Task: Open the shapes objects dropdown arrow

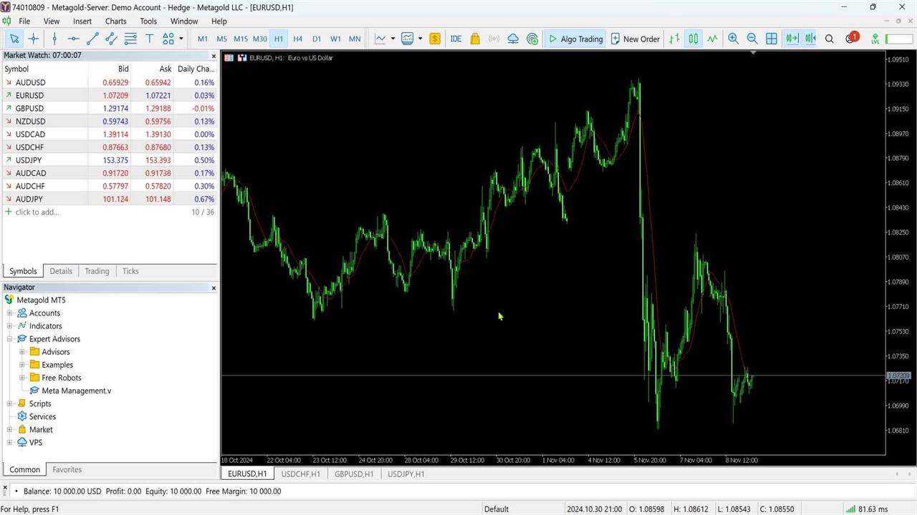Action: point(181,39)
